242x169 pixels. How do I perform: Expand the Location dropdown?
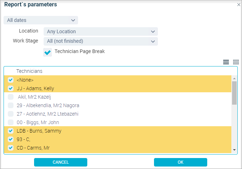pos(101,31)
